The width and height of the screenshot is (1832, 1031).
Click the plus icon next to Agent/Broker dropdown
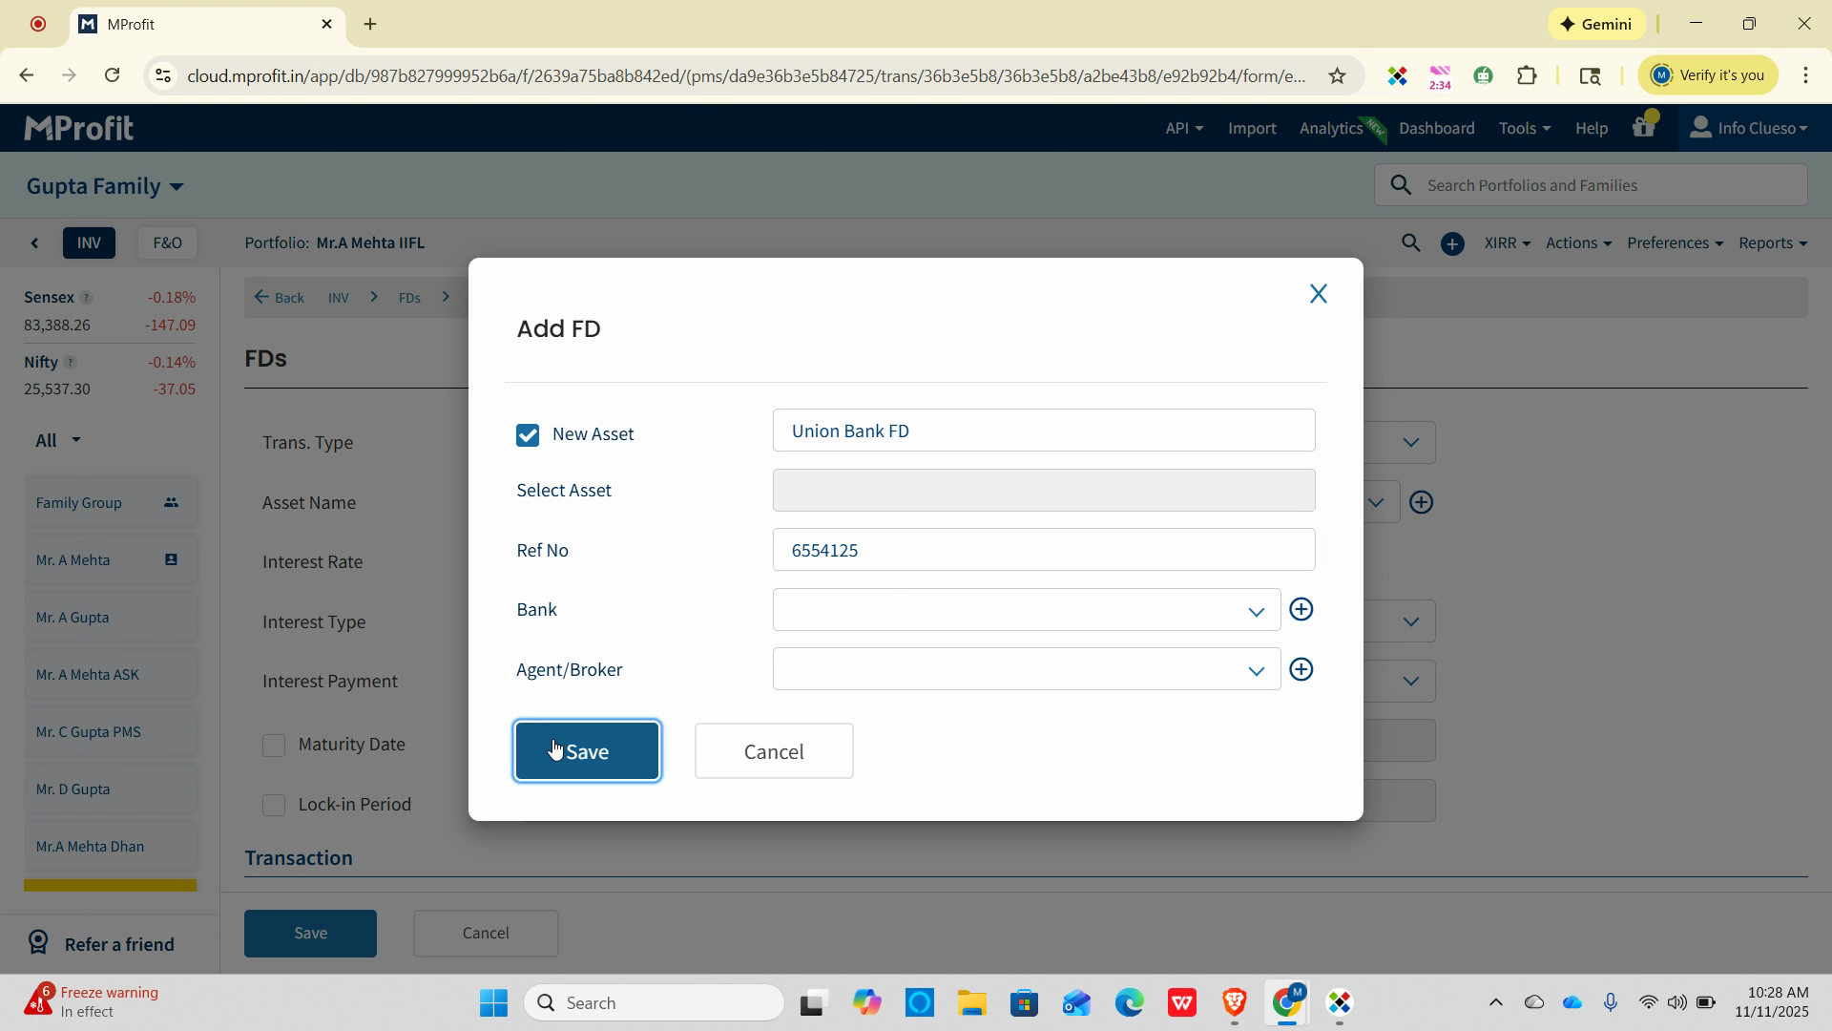pos(1301,669)
